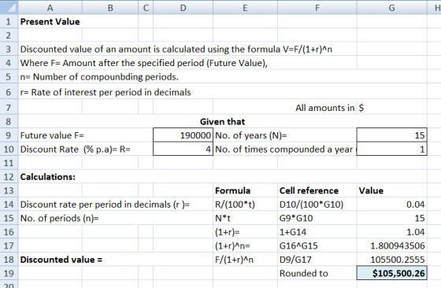This screenshot has width=441, height=288.
Task: Click the Select All corner triangle
Action: 9,7
